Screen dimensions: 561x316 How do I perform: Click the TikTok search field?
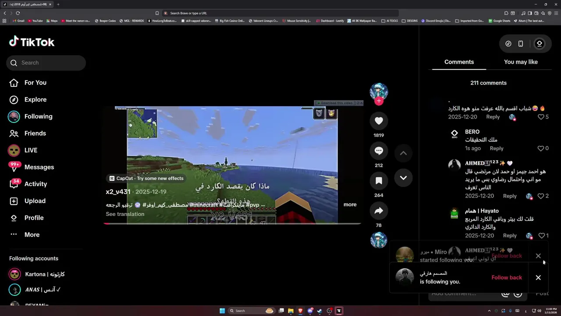pos(46,63)
